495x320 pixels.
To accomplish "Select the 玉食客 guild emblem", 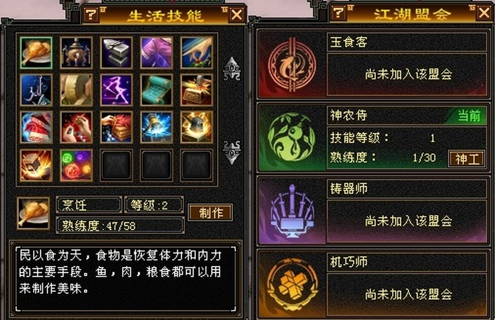I will coord(292,65).
